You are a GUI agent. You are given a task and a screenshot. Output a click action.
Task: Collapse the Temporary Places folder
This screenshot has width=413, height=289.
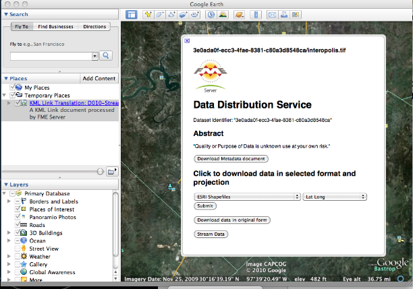[x=4, y=95]
